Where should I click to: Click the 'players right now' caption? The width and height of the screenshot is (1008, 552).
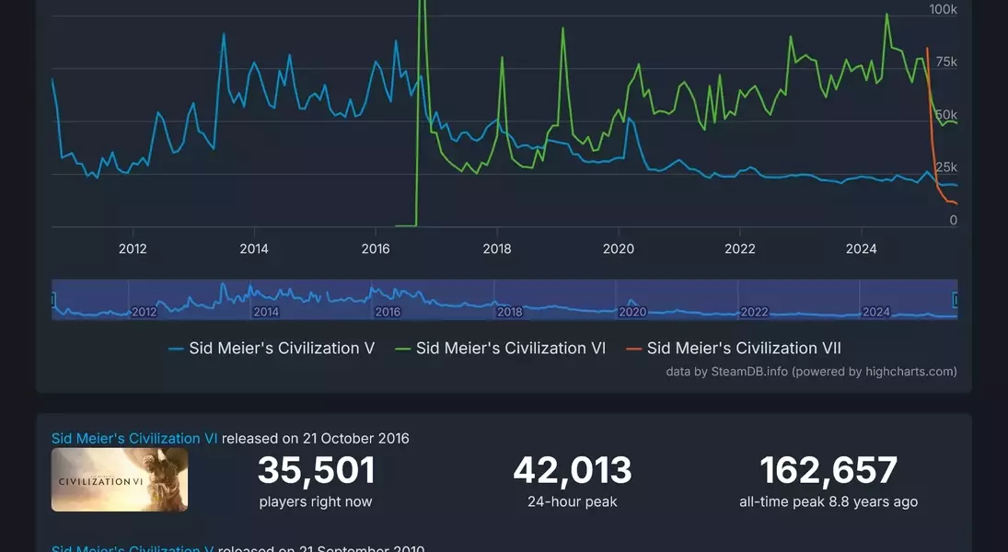(316, 502)
